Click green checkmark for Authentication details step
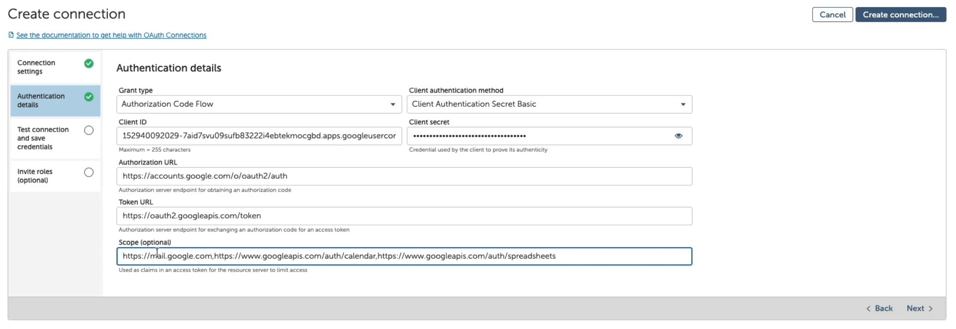956x329 pixels. [x=89, y=97]
